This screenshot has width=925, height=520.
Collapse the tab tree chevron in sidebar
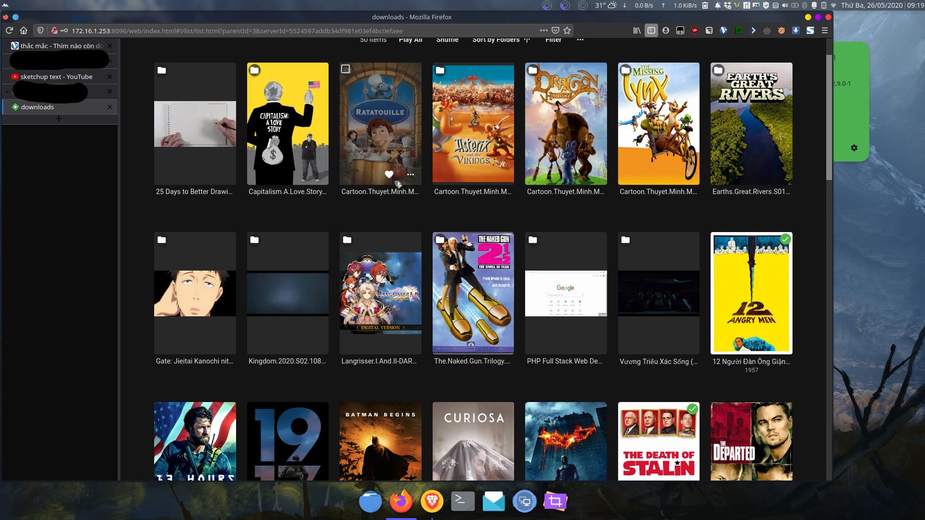point(7,91)
